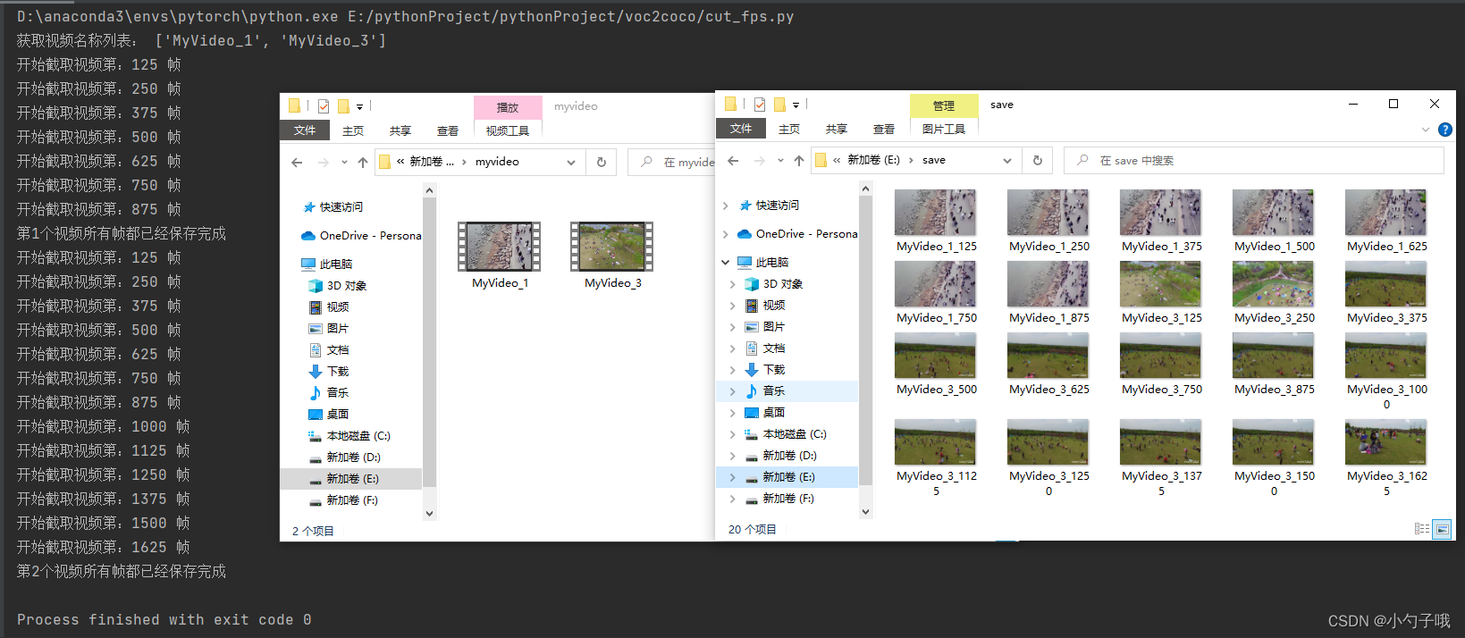Click the refresh button in the save window
The width and height of the screenshot is (1465, 638).
coord(1038,161)
